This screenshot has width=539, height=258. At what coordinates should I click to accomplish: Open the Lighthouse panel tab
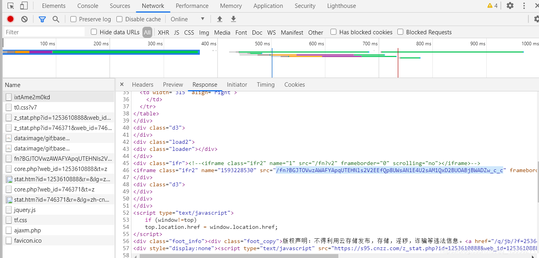[341, 6]
